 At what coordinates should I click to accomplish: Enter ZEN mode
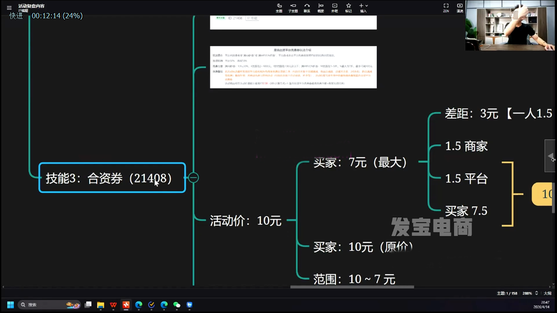(x=446, y=8)
